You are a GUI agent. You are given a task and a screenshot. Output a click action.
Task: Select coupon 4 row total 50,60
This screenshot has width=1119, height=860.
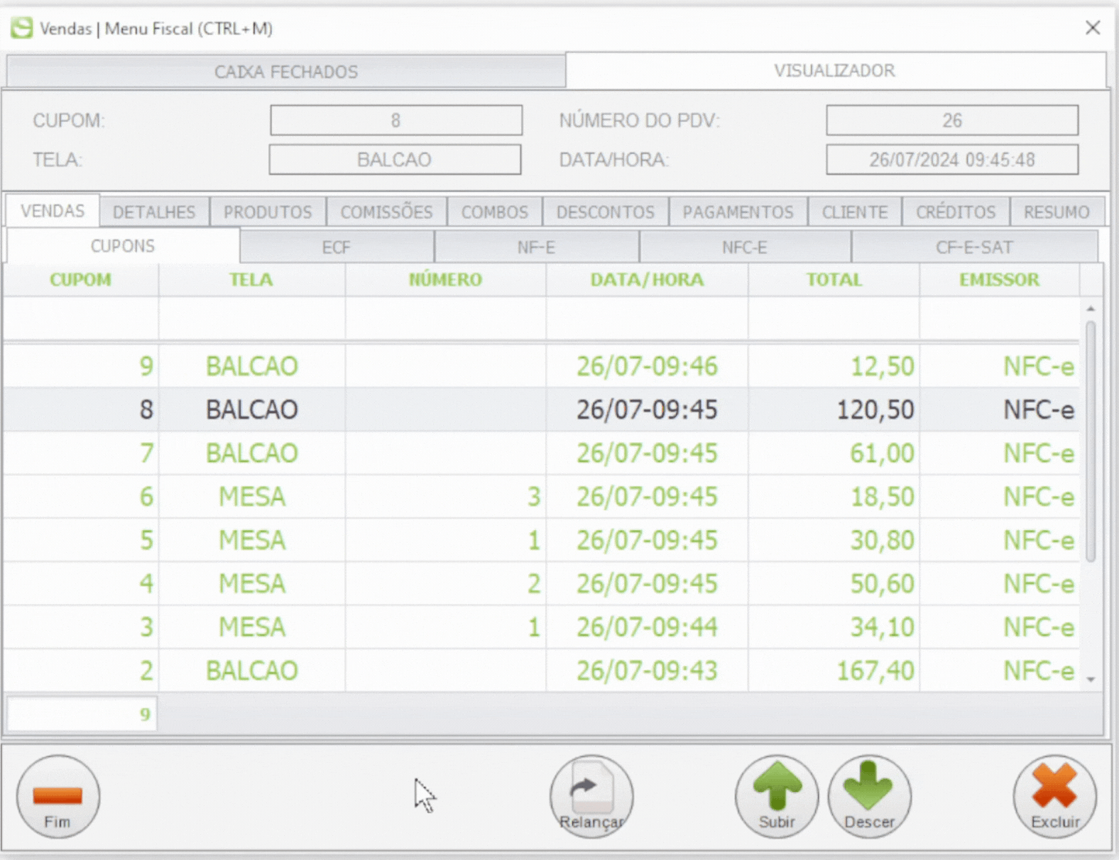541,583
